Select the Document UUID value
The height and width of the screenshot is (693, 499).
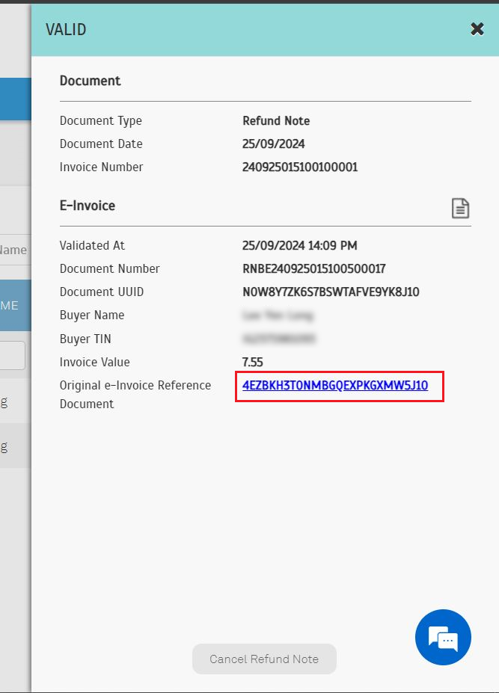pos(331,292)
